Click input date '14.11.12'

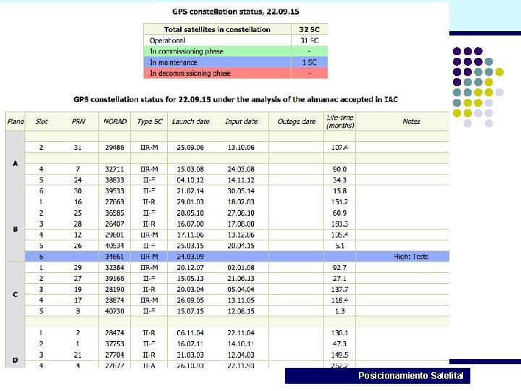[241, 180]
